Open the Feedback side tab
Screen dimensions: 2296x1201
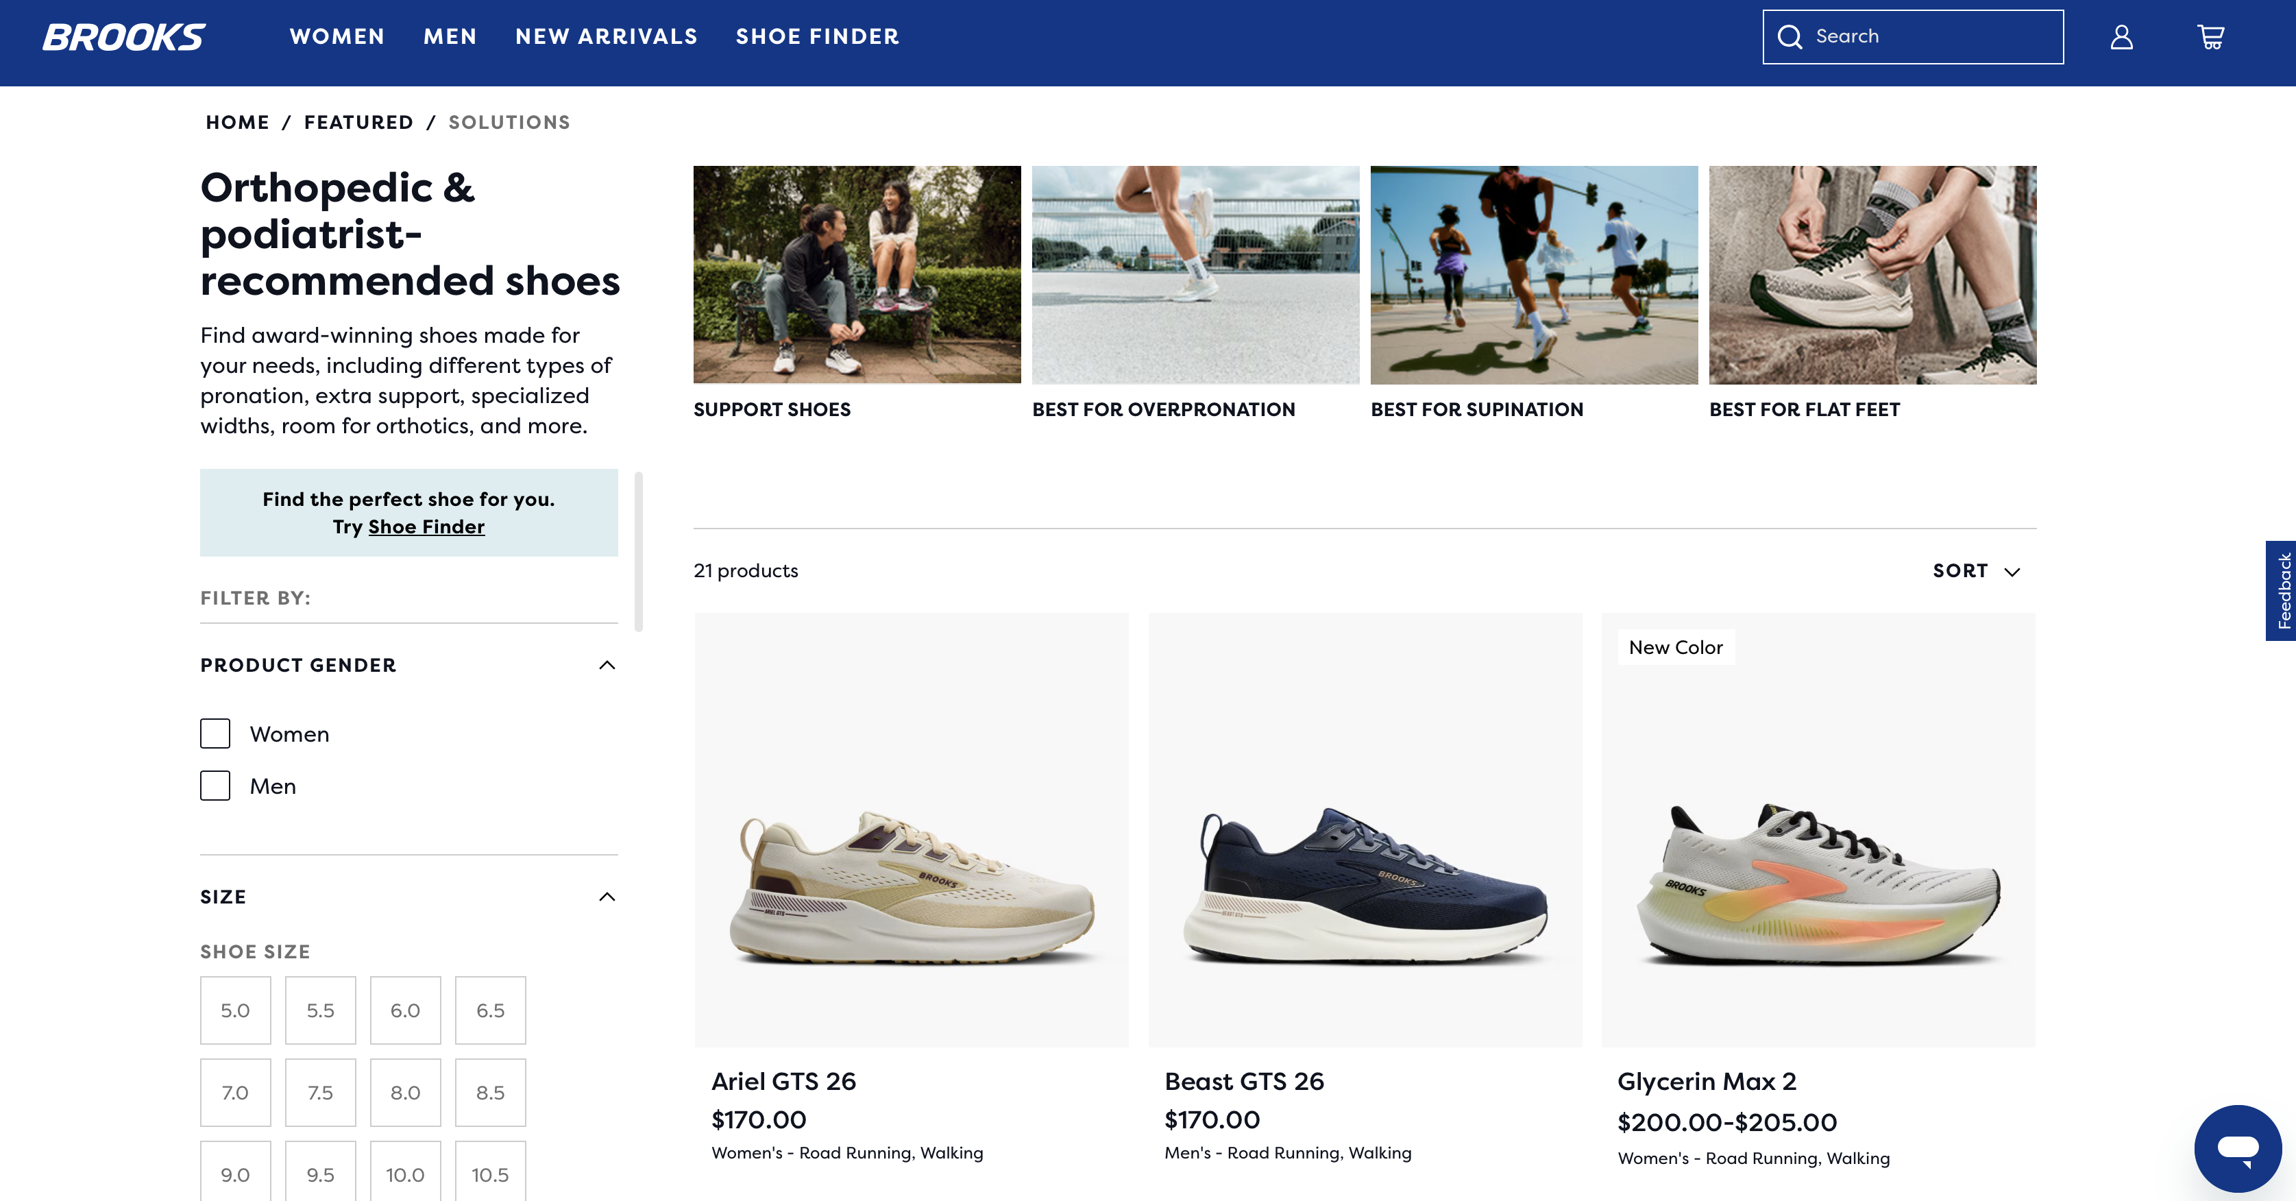2282,590
